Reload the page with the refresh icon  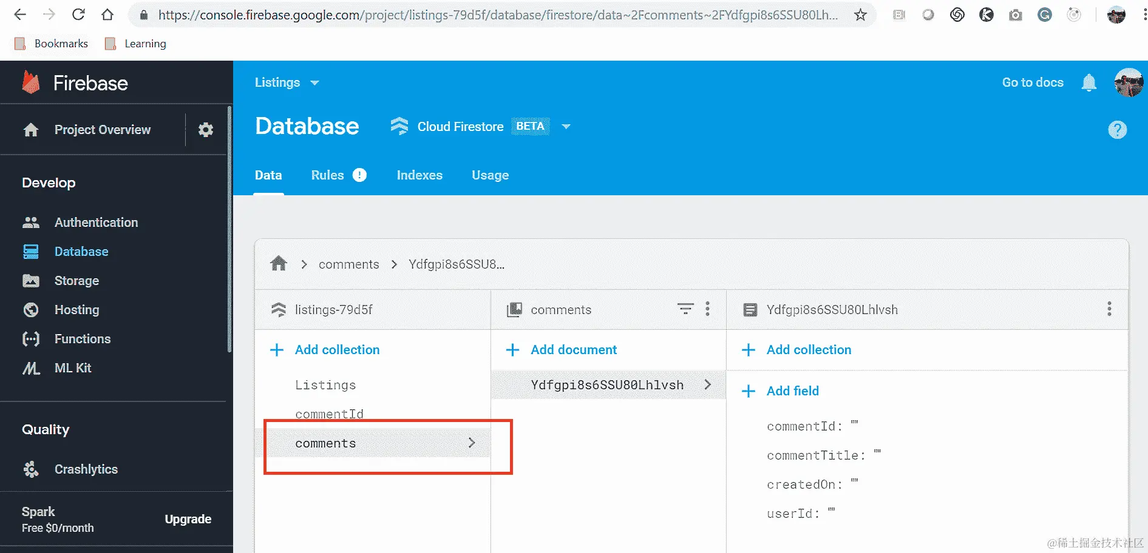point(78,15)
